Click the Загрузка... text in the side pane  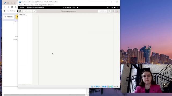pos(23,15)
